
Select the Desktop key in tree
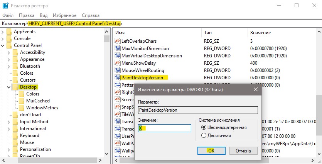pyautogui.click(x=28, y=87)
